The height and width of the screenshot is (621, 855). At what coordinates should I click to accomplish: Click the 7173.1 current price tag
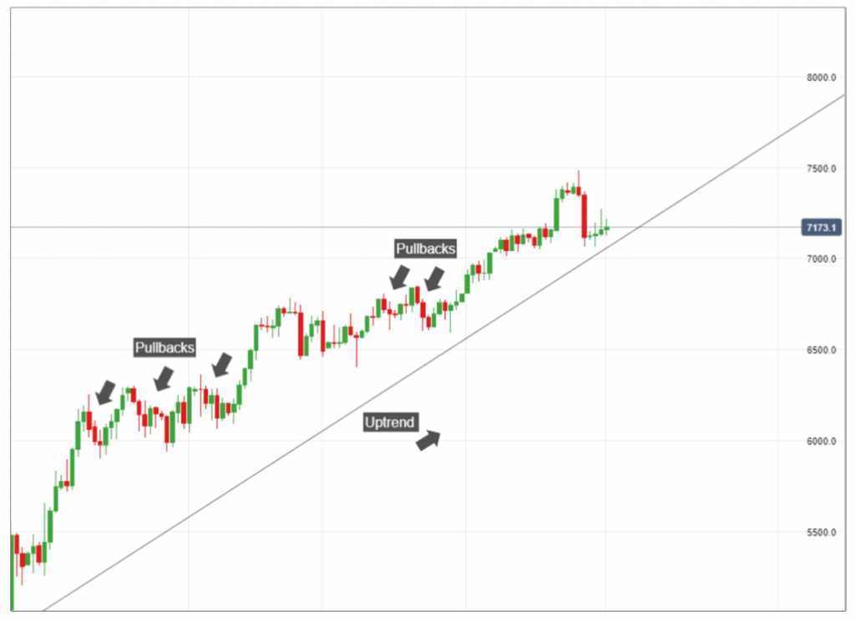coord(819,227)
